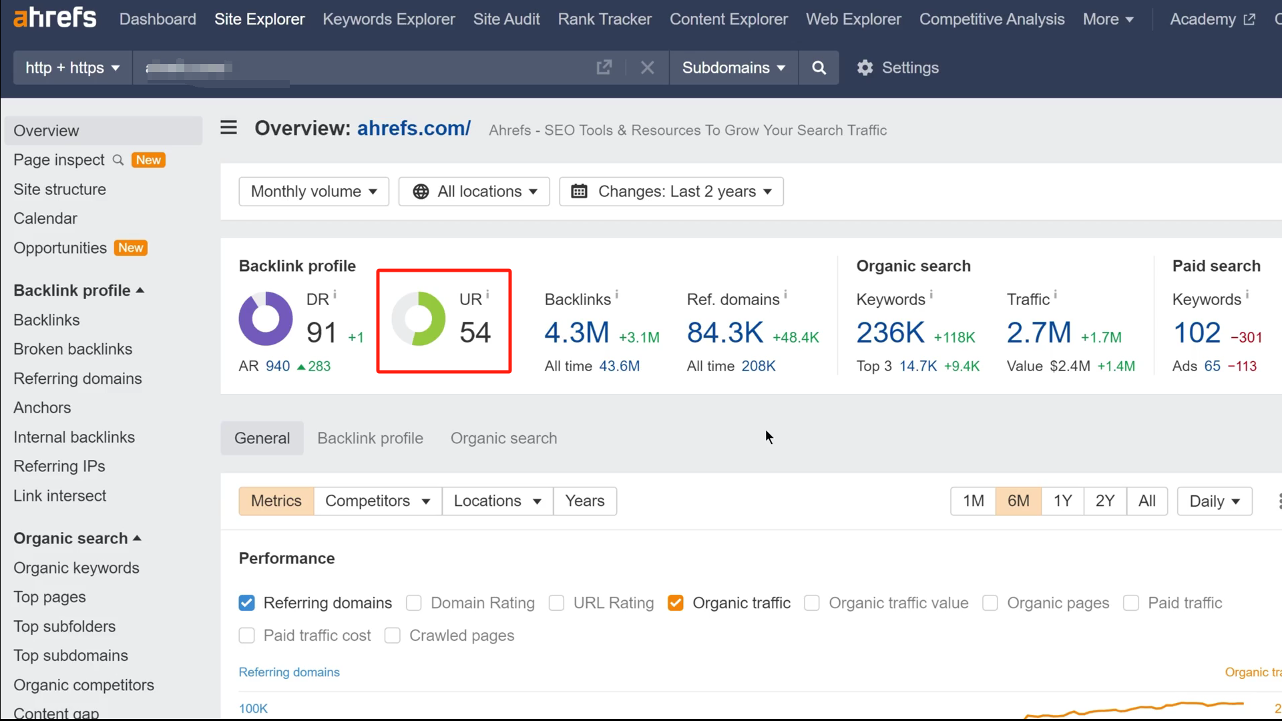Expand the Monthly volume dropdown
This screenshot has height=721, width=1282.
coord(313,192)
